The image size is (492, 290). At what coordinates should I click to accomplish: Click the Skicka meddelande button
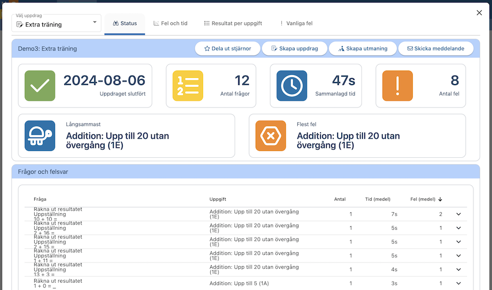coord(436,49)
